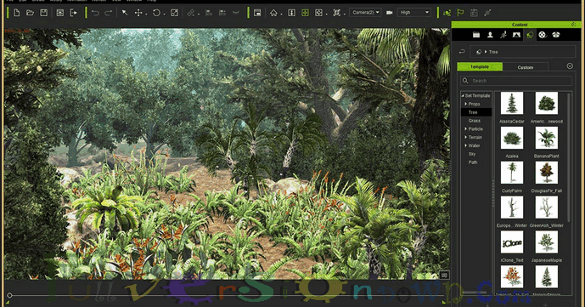The height and width of the screenshot is (307, 585).
Task: Activate the Move object tool
Action: pos(138,13)
